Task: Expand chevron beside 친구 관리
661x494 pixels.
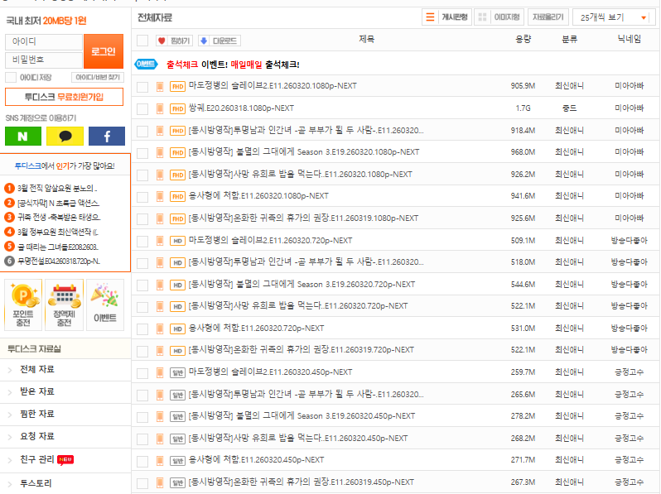Action: point(10,460)
